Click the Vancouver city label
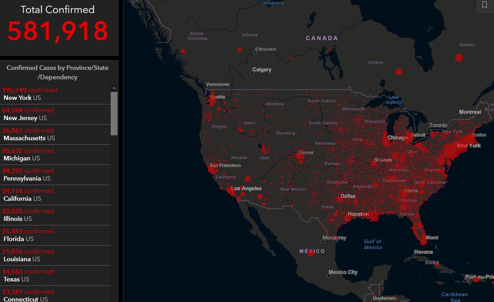494x302 pixels. pyautogui.click(x=218, y=84)
